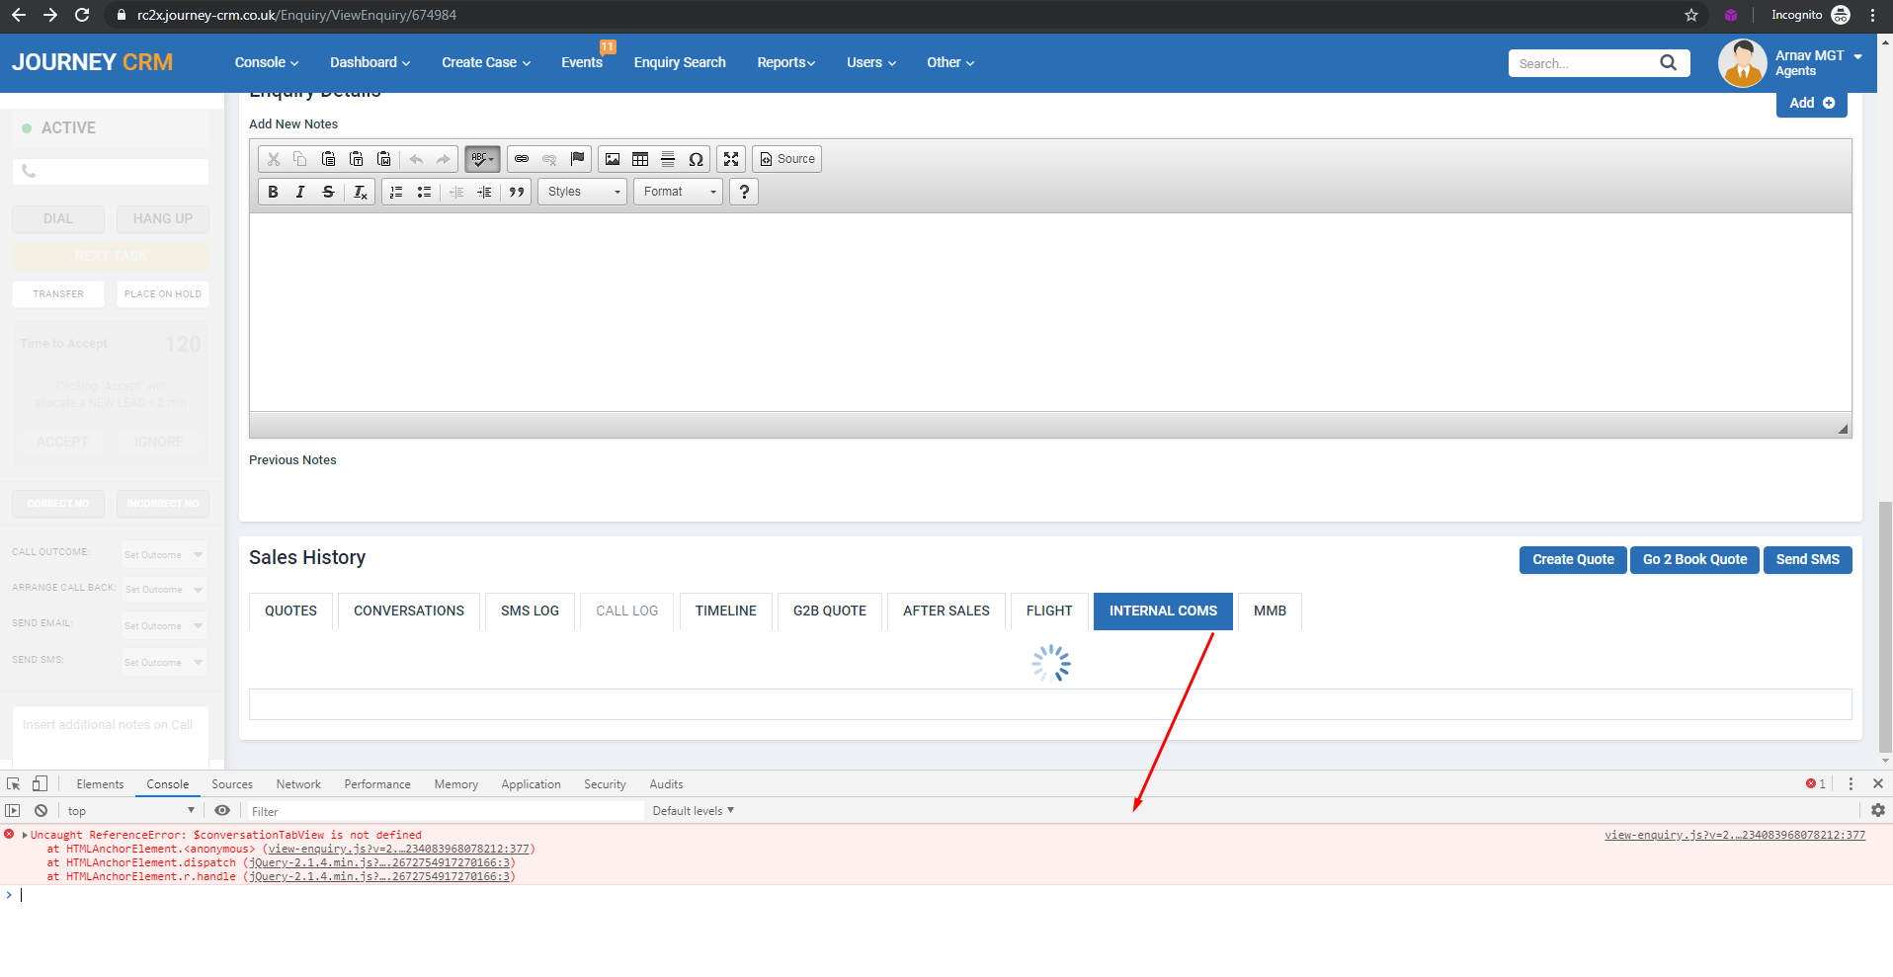The height and width of the screenshot is (977, 1893).
Task: Open the Elements tab in DevTools
Action: pyautogui.click(x=101, y=784)
